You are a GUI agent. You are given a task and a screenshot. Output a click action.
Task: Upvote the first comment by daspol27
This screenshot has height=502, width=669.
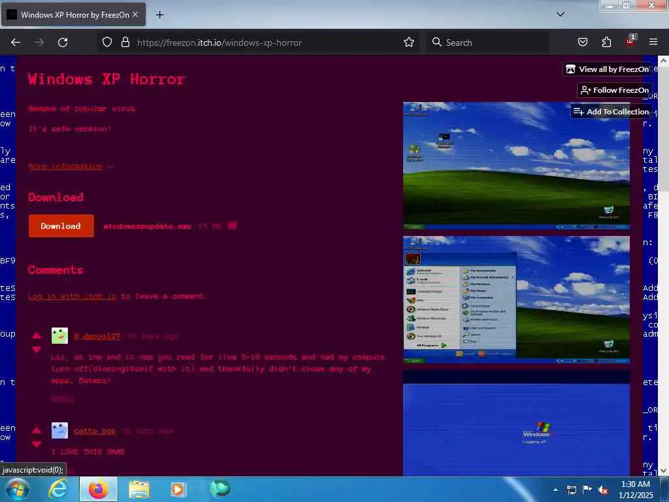pos(37,335)
